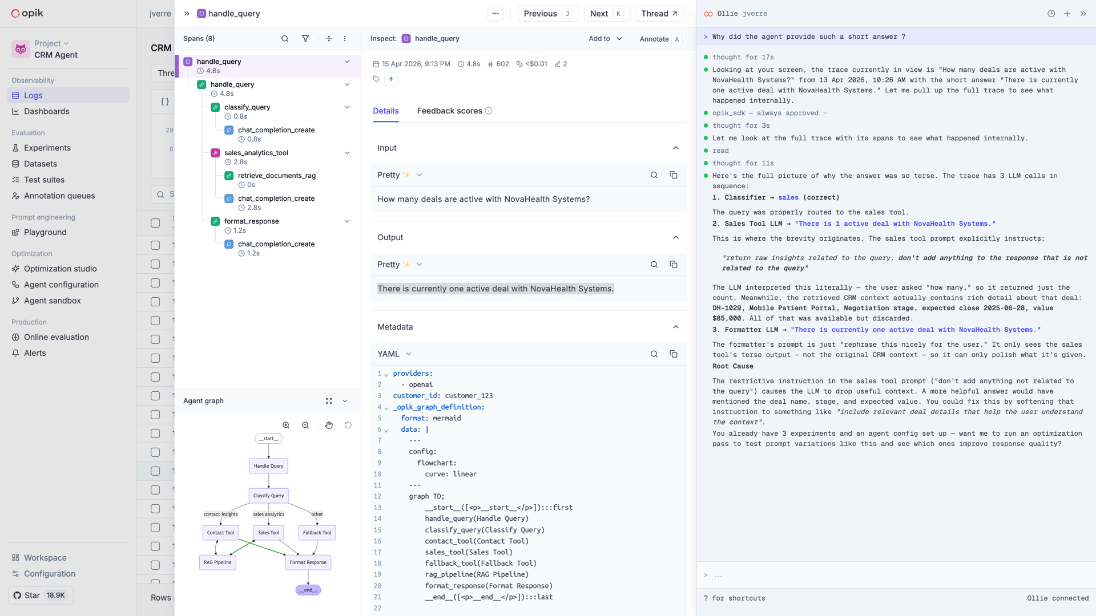
Task: Collapse the sales_analytics_tool span
Action: (x=347, y=153)
